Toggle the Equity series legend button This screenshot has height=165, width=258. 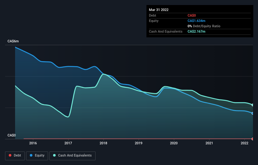[x=37, y=156]
